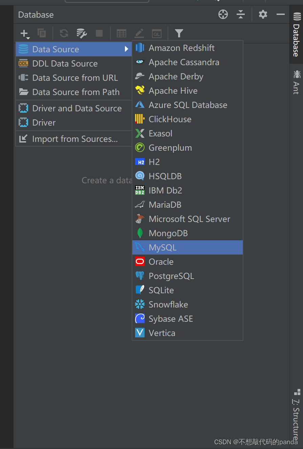Select Vertica data source

[x=188, y=333]
